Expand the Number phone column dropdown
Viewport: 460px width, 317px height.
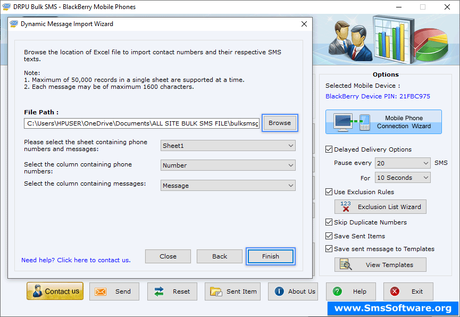(228, 165)
